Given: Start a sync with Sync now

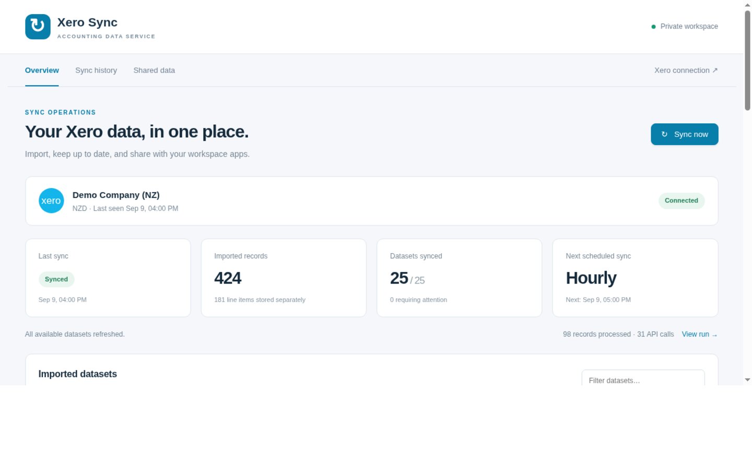Looking at the screenshot, I should click(x=685, y=134).
